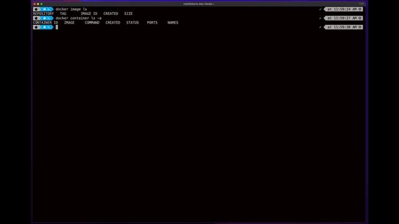Click the REPOSITORY column header

(43, 14)
